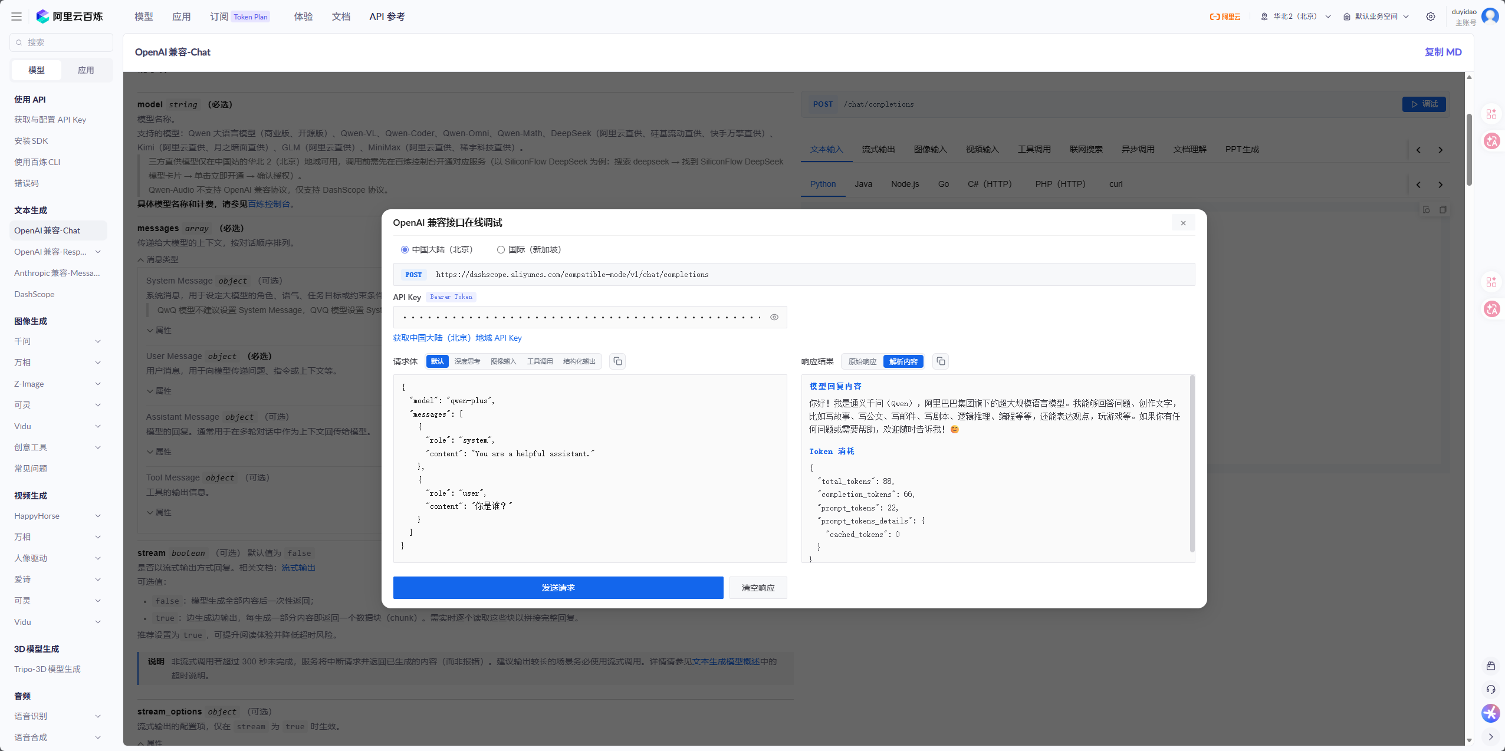Expand the 语音合成 sidebar group
The image size is (1505, 751).
click(98, 737)
